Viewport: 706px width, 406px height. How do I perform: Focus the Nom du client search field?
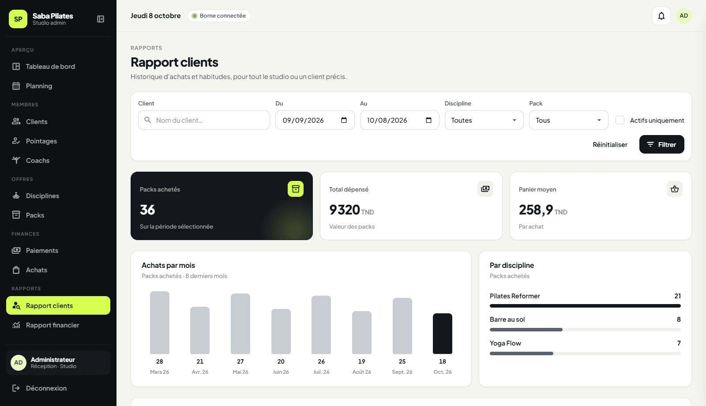[204, 120]
